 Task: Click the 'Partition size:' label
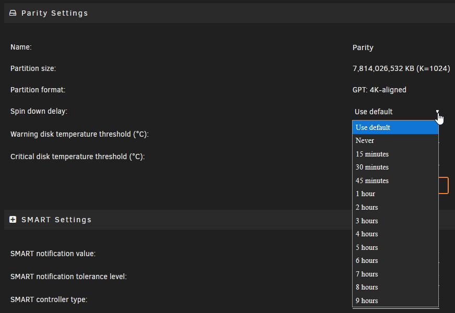pos(33,68)
